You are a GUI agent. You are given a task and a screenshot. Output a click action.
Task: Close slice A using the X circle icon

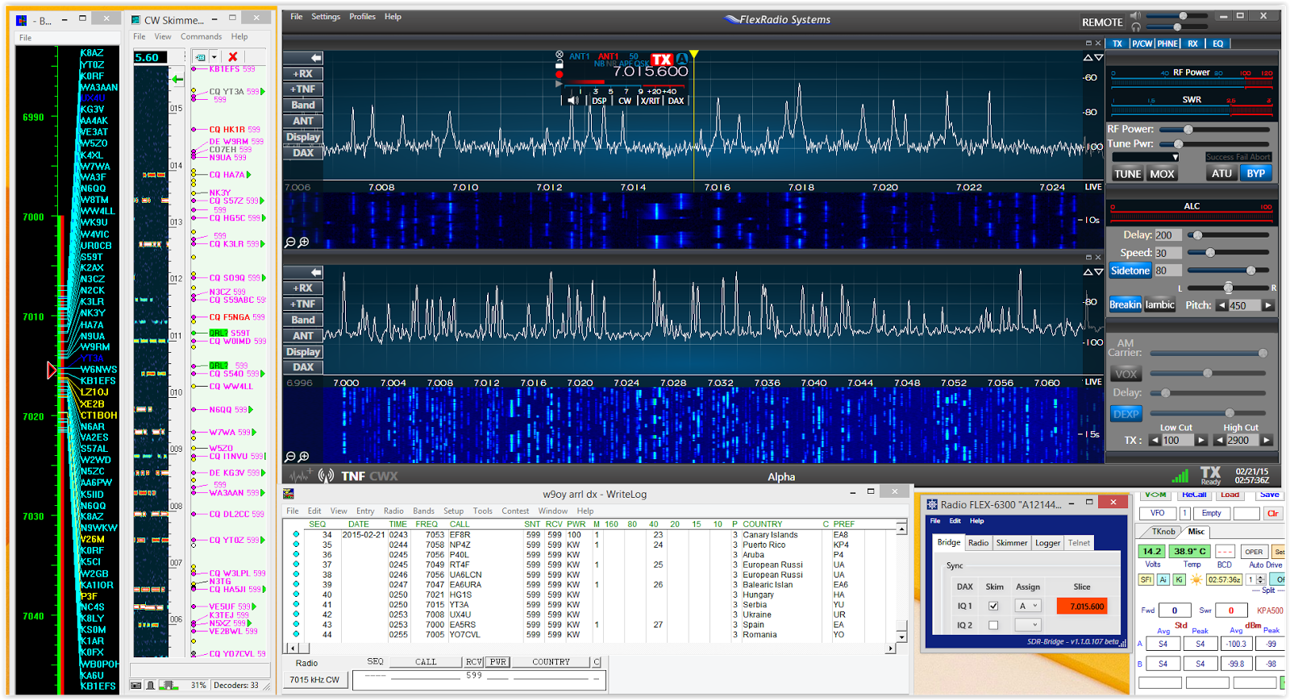(560, 55)
